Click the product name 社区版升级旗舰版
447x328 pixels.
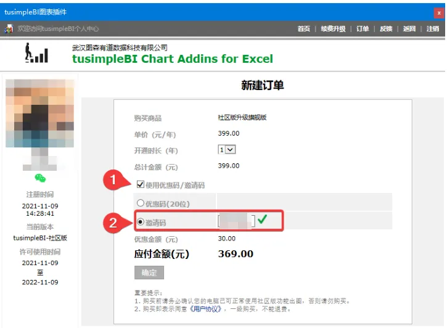(242, 117)
